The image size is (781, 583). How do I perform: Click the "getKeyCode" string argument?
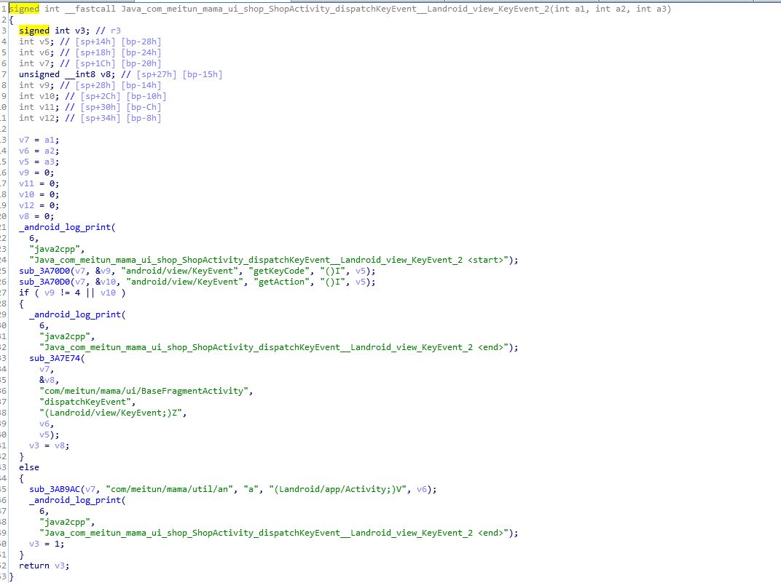point(281,271)
